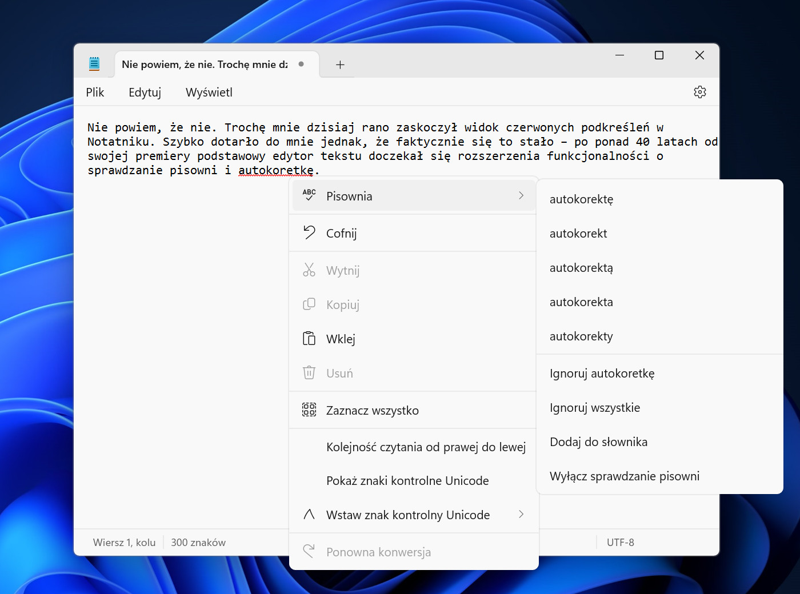
Task: Click 'Wyłącz sprawdzanie pisowni' option
Action: pyautogui.click(x=659, y=476)
